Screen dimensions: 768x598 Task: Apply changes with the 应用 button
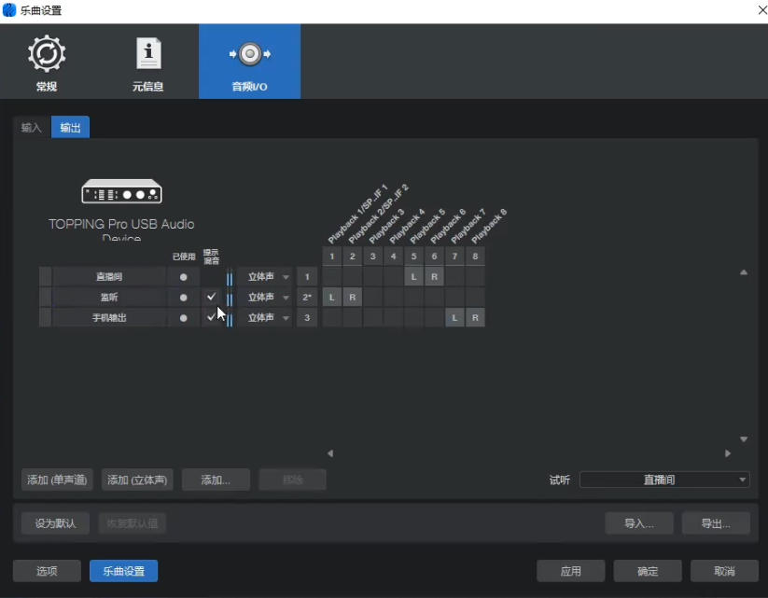(569, 570)
